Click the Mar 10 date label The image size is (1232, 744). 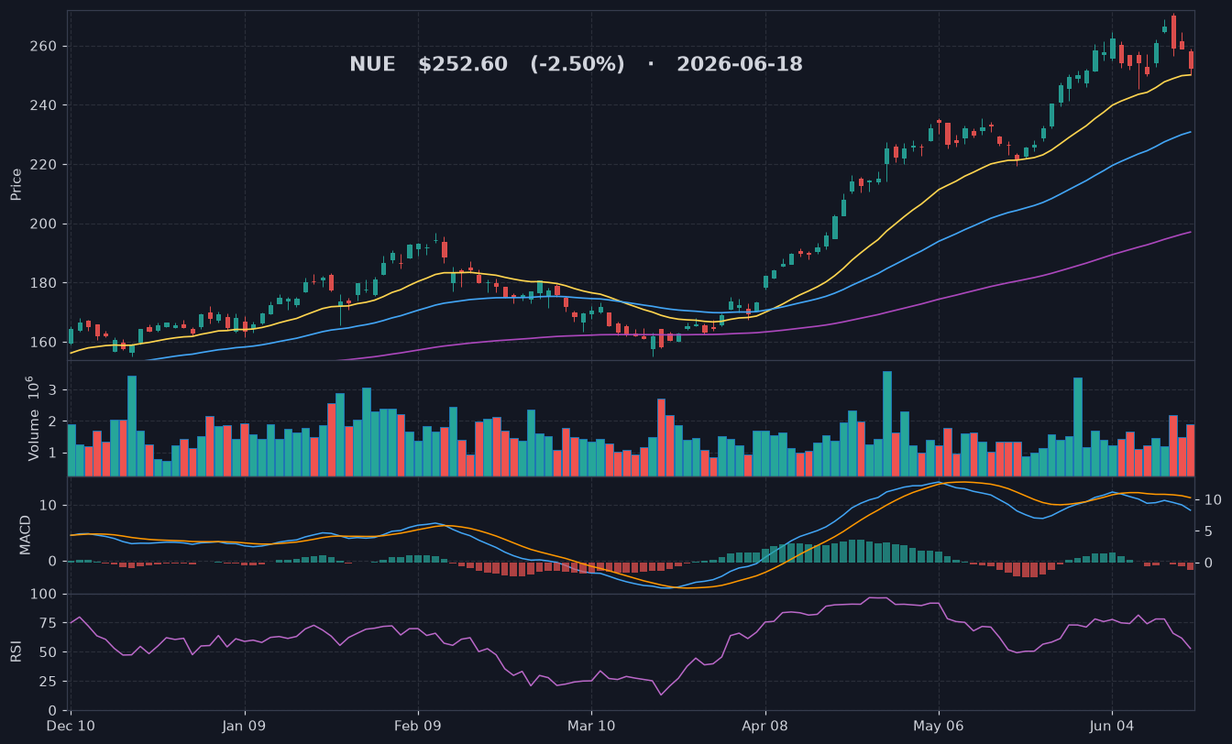pyautogui.click(x=591, y=726)
